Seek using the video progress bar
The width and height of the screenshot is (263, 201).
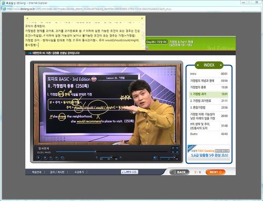coord(112,152)
